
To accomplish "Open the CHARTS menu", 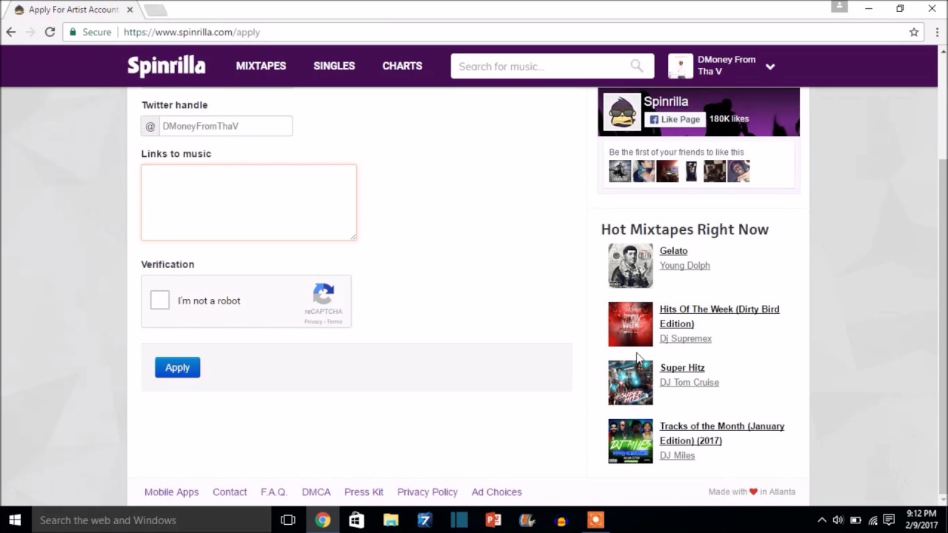I will (x=402, y=66).
